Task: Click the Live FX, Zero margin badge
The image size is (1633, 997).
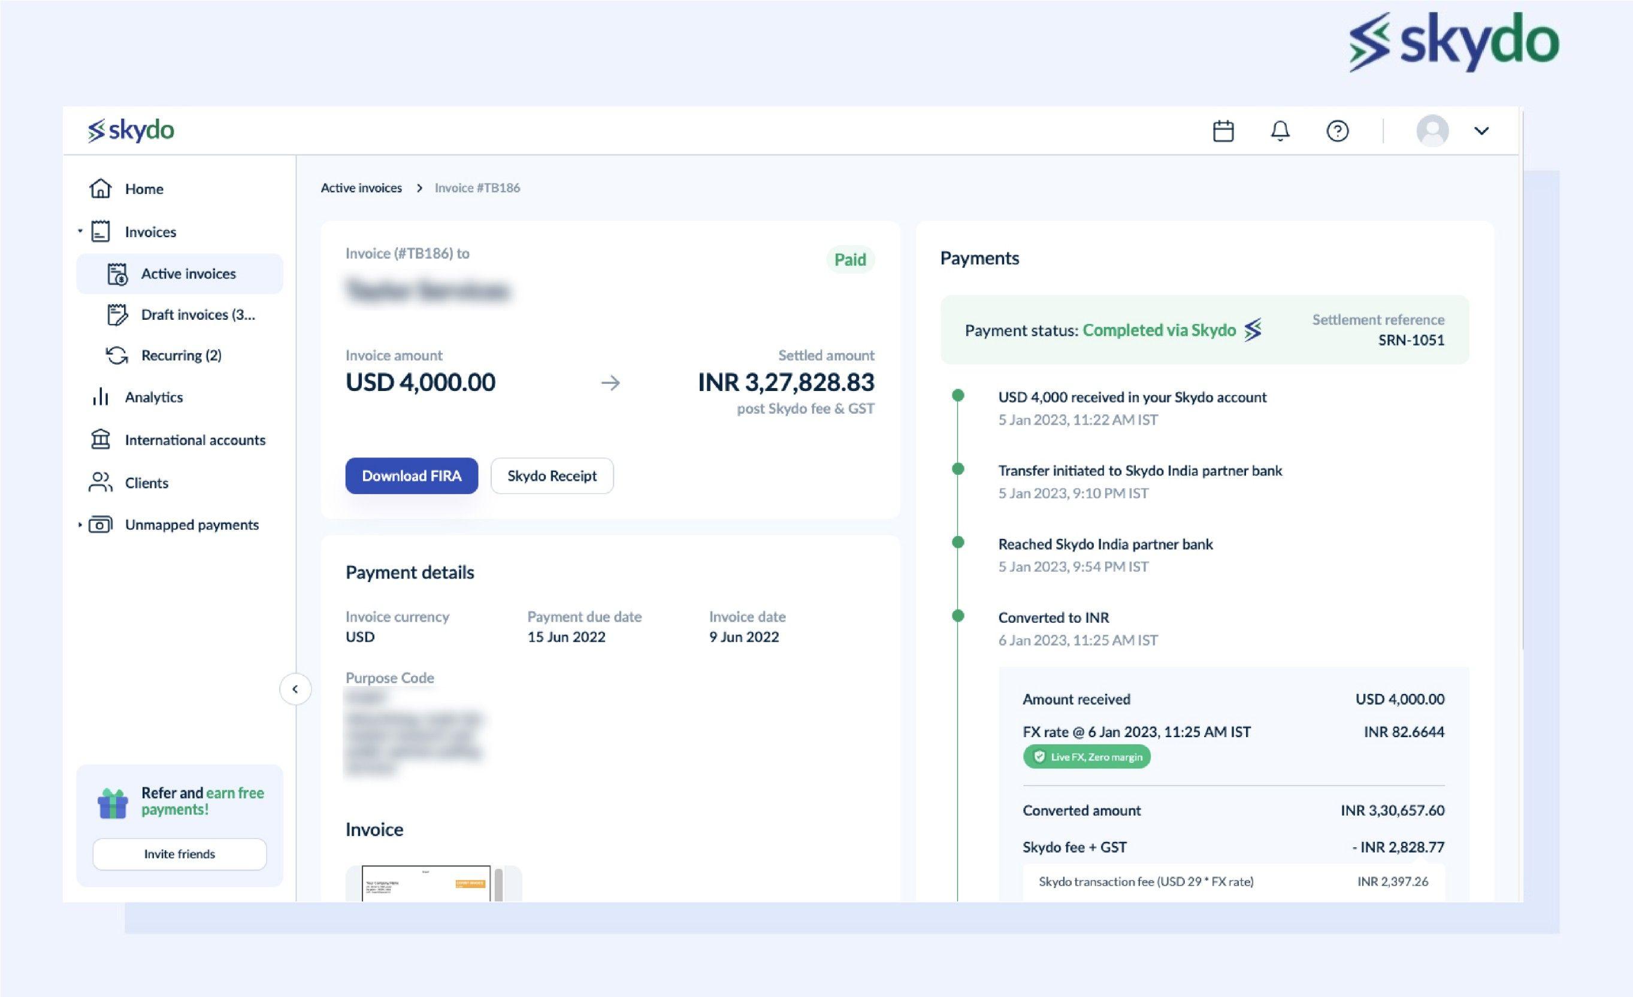Action: tap(1087, 756)
